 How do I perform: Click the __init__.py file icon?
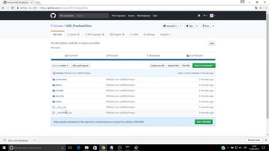pyautogui.click(x=53, y=107)
